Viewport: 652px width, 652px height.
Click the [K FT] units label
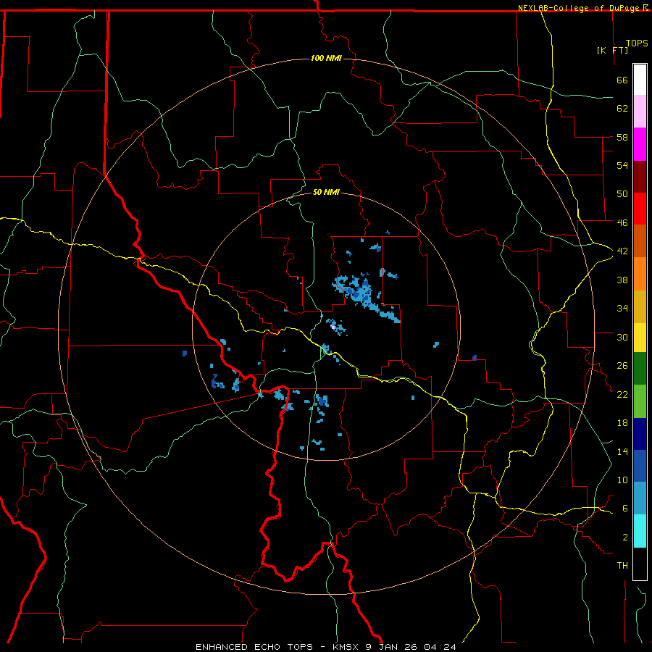click(612, 50)
